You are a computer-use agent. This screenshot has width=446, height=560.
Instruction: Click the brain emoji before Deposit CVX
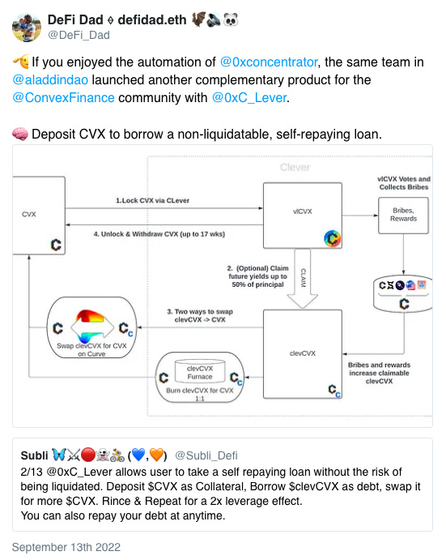pyautogui.click(x=20, y=135)
